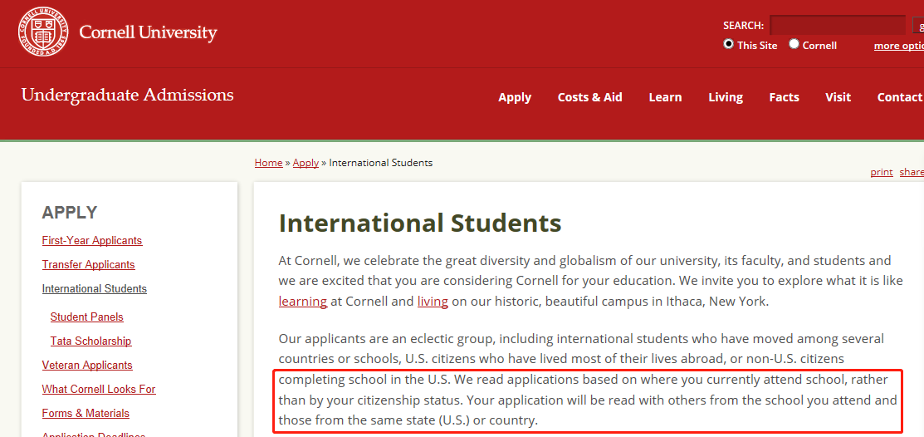This screenshot has width=924, height=437.
Task: Open the Learn menu item
Action: point(665,97)
